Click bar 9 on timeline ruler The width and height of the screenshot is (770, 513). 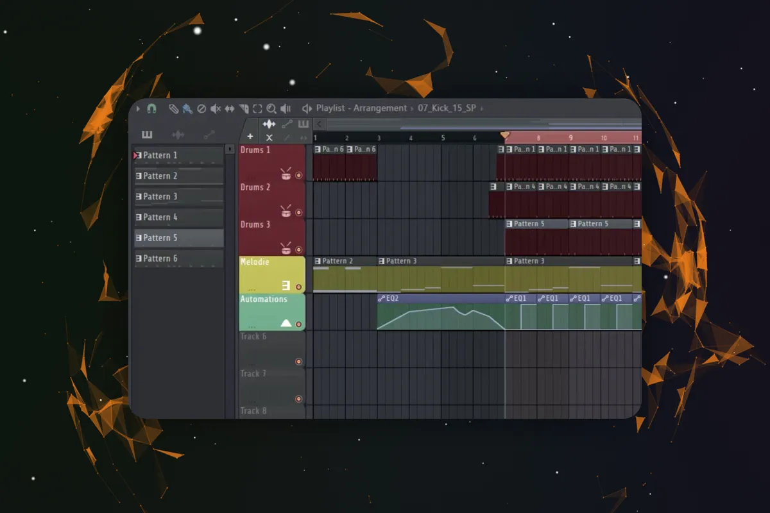(571, 138)
